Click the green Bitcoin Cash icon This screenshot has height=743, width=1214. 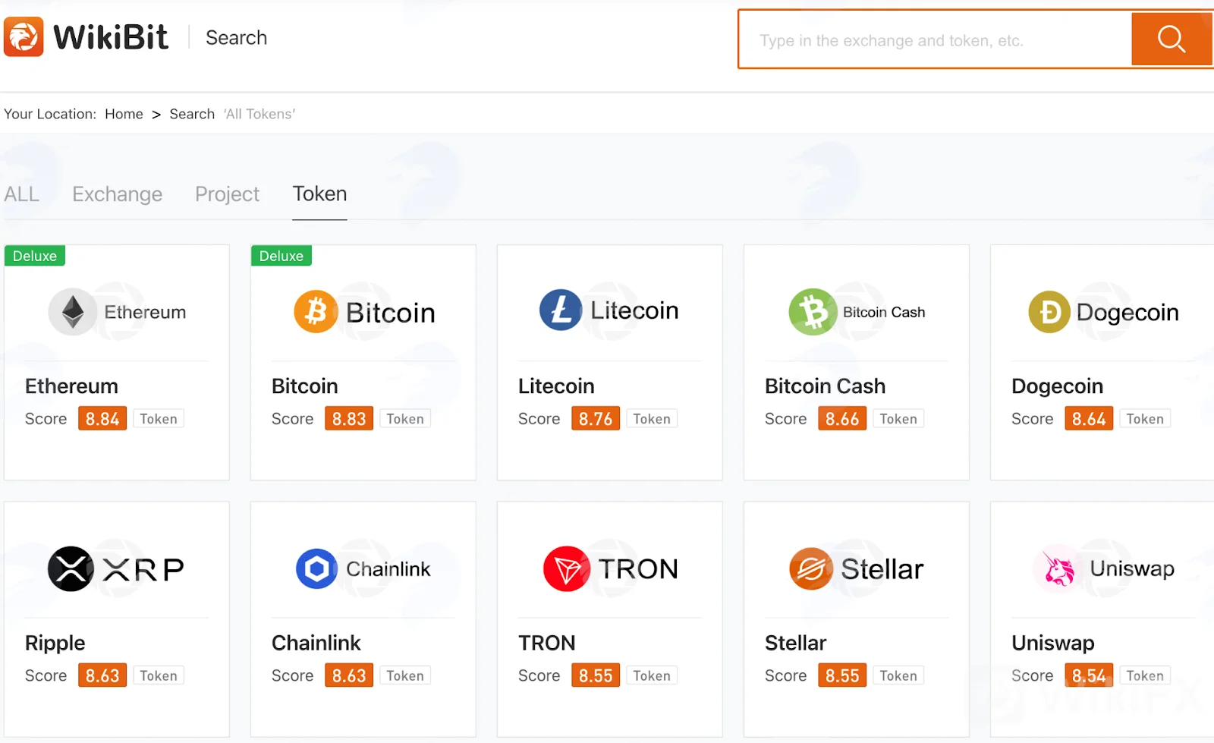(813, 312)
